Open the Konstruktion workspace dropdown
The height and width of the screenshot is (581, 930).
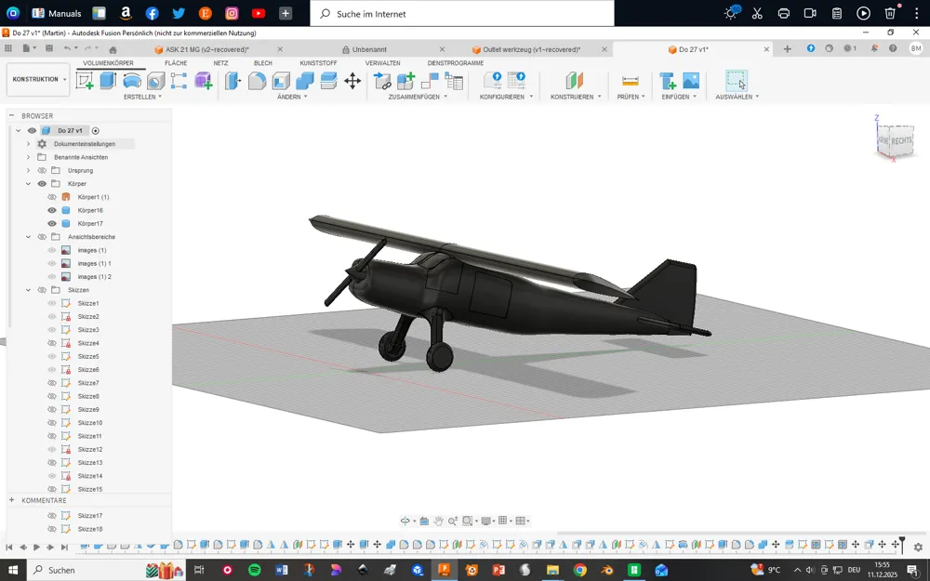tap(38, 79)
